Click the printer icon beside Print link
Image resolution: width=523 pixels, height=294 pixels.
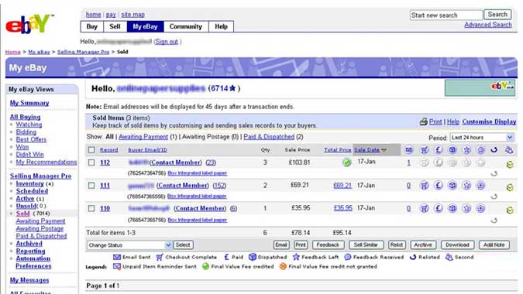tap(424, 122)
